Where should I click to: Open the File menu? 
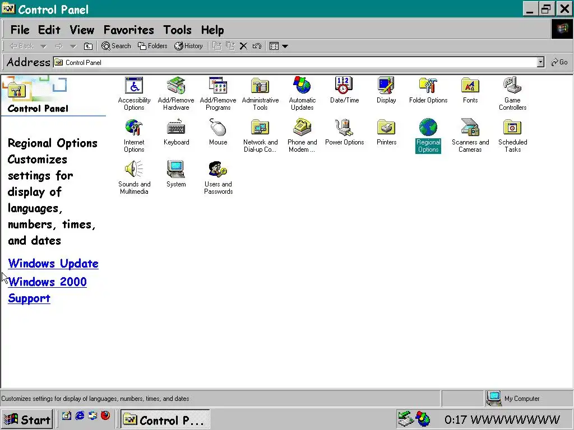coord(20,30)
